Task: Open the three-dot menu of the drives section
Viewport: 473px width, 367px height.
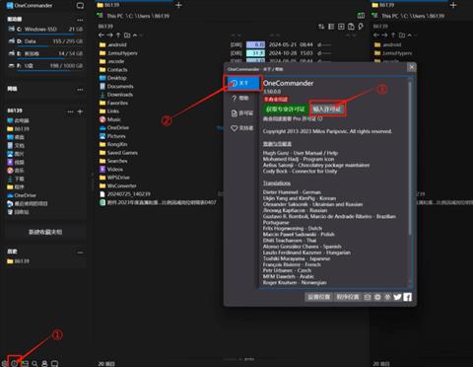Action: (80, 20)
